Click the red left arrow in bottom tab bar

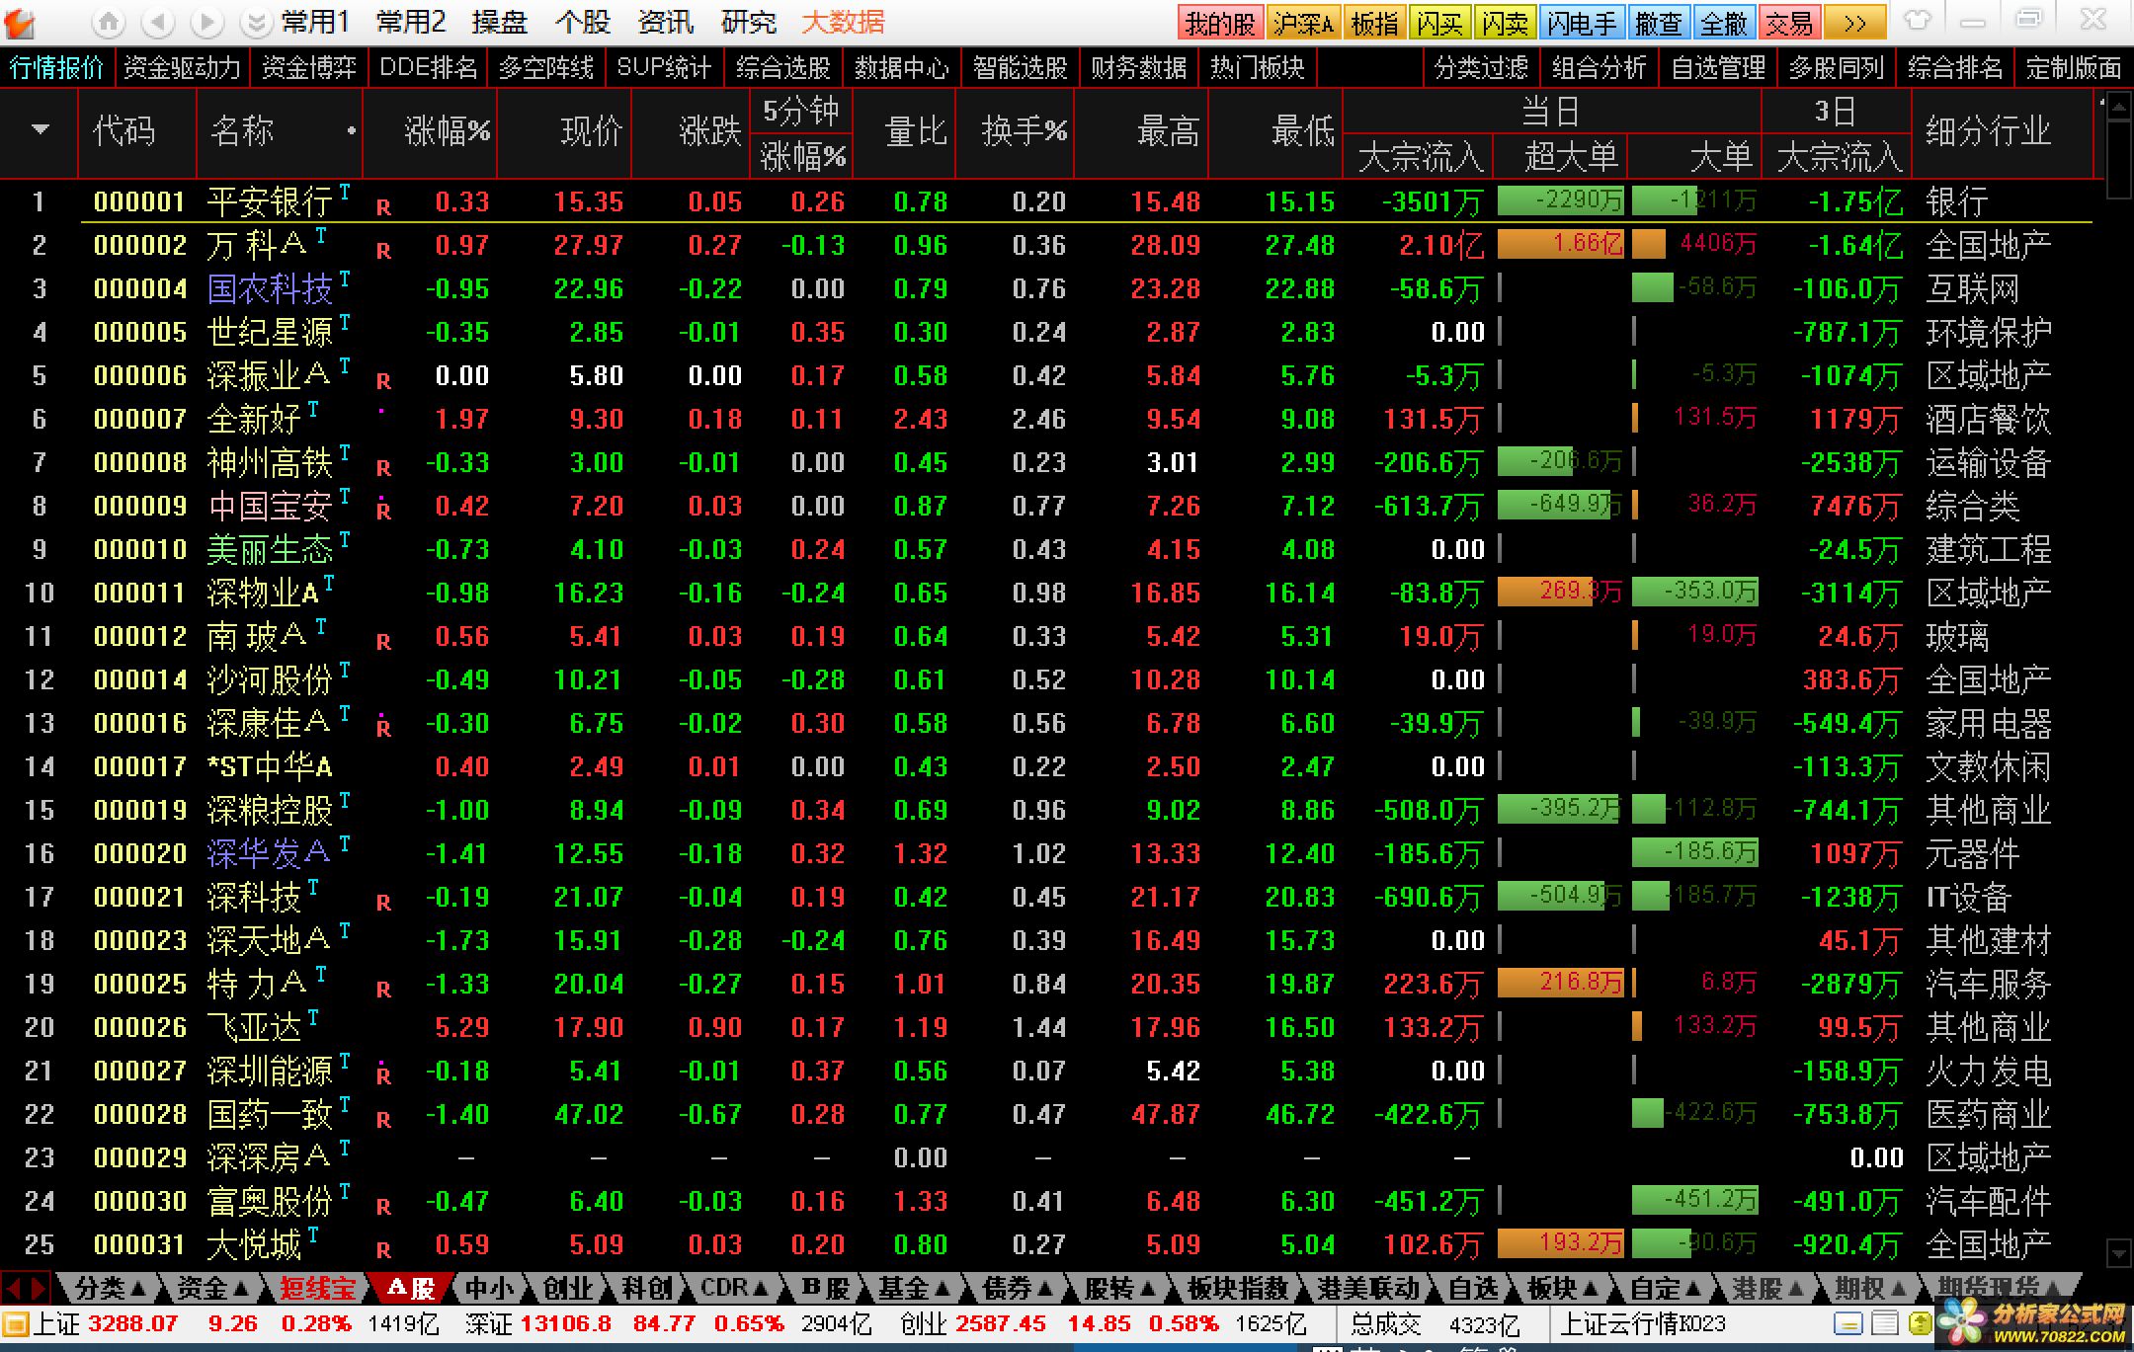coord(14,1288)
